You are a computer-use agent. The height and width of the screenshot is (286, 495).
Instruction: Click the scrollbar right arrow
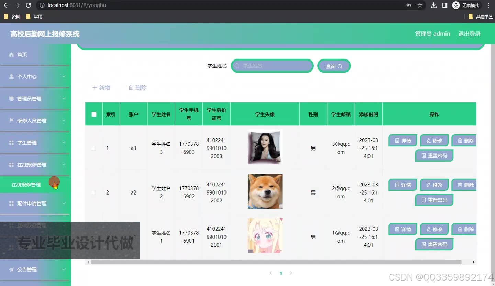pyautogui.click(x=474, y=262)
